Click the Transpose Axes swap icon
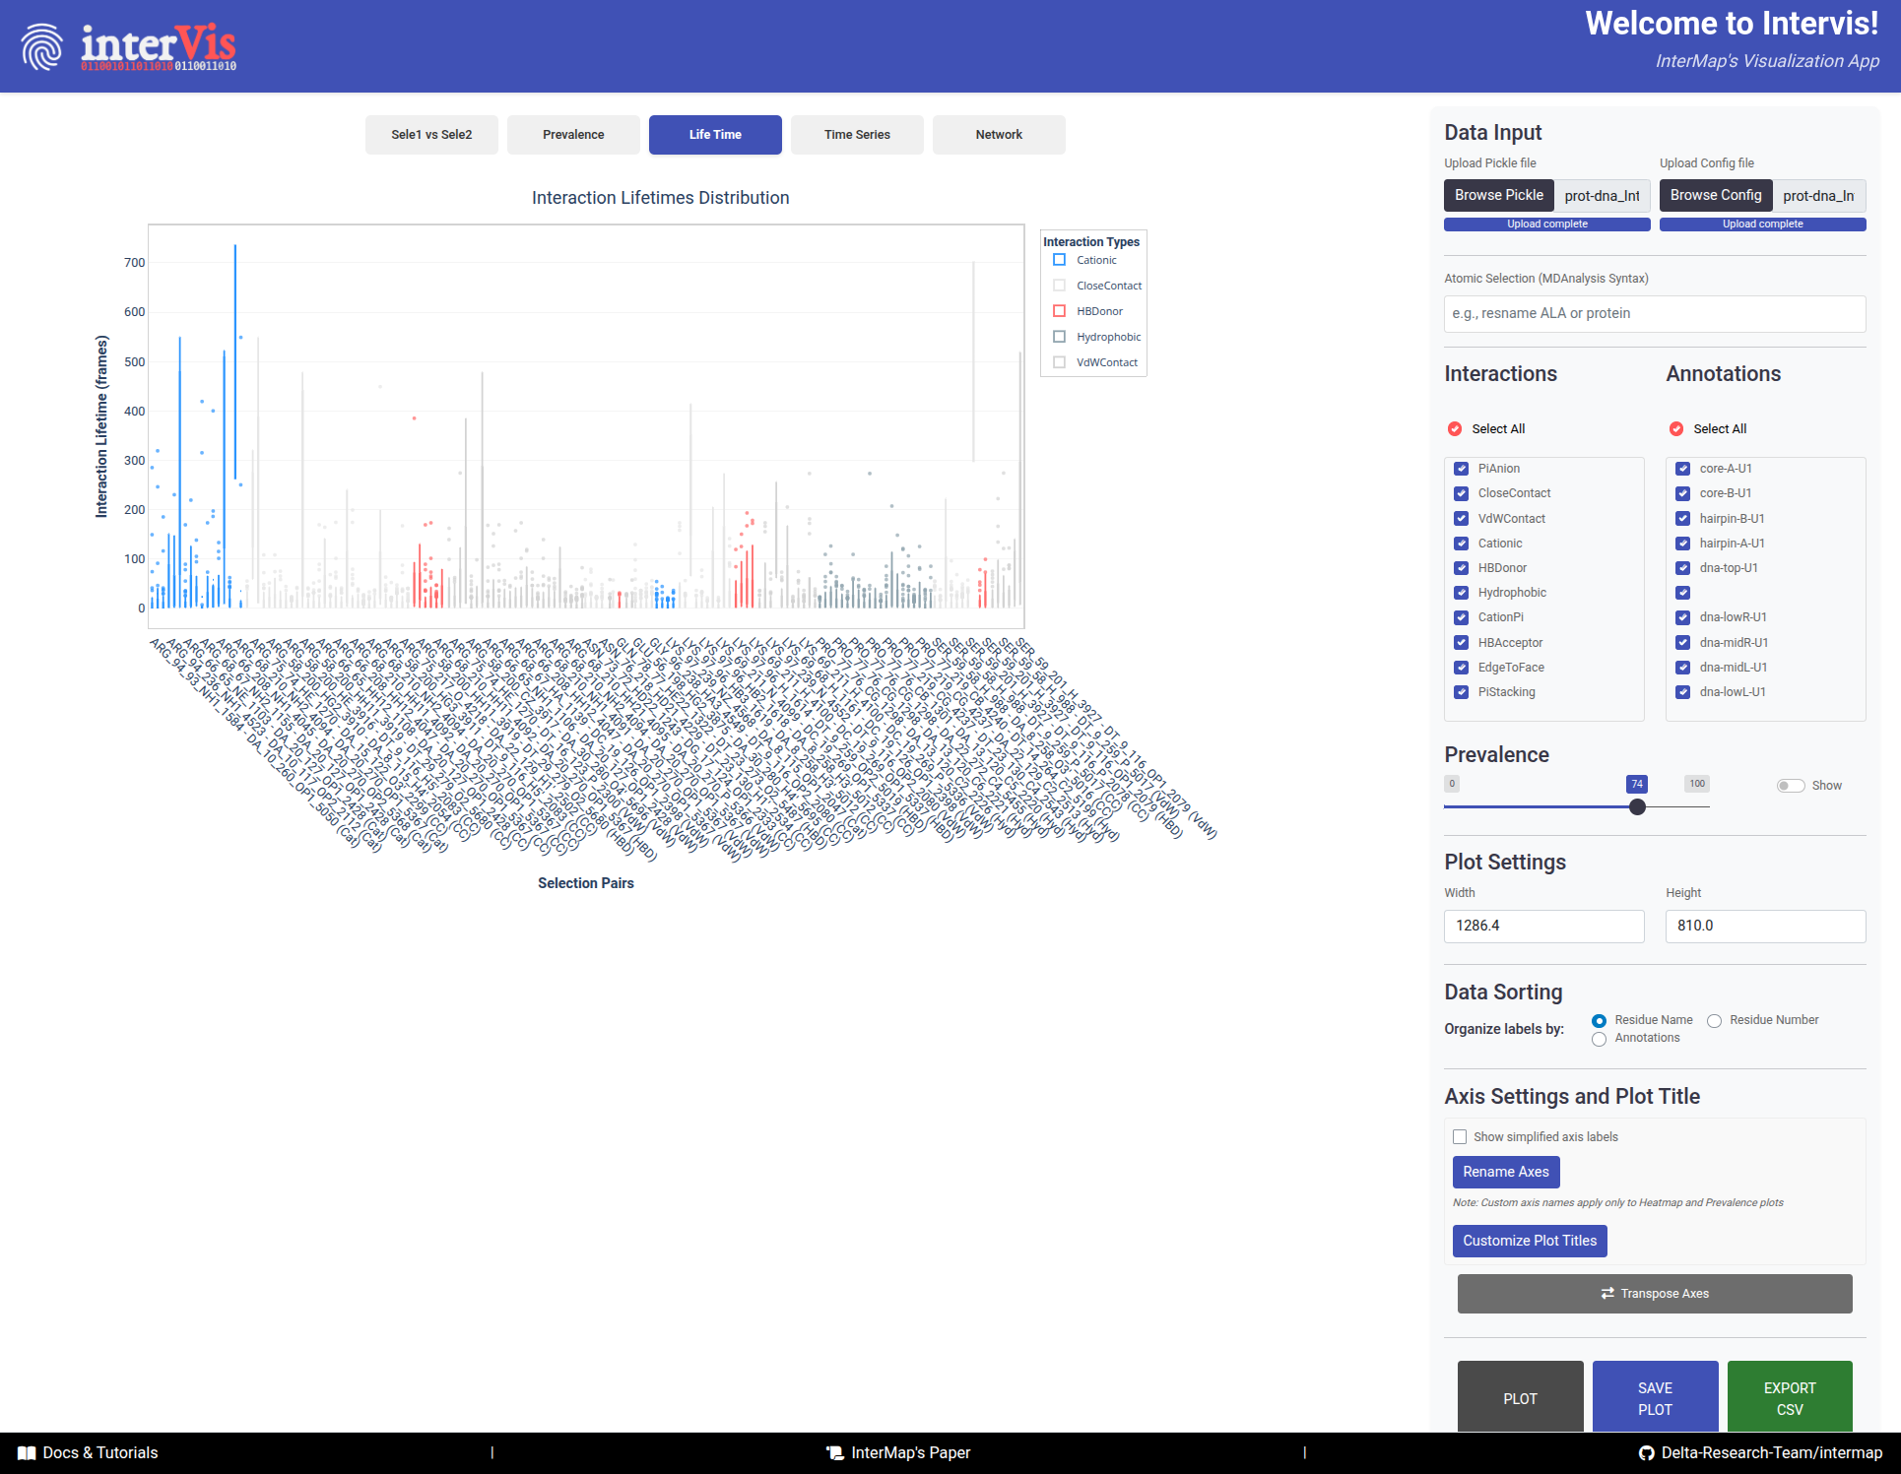This screenshot has height=1474, width=1901. point(1607,1294)
